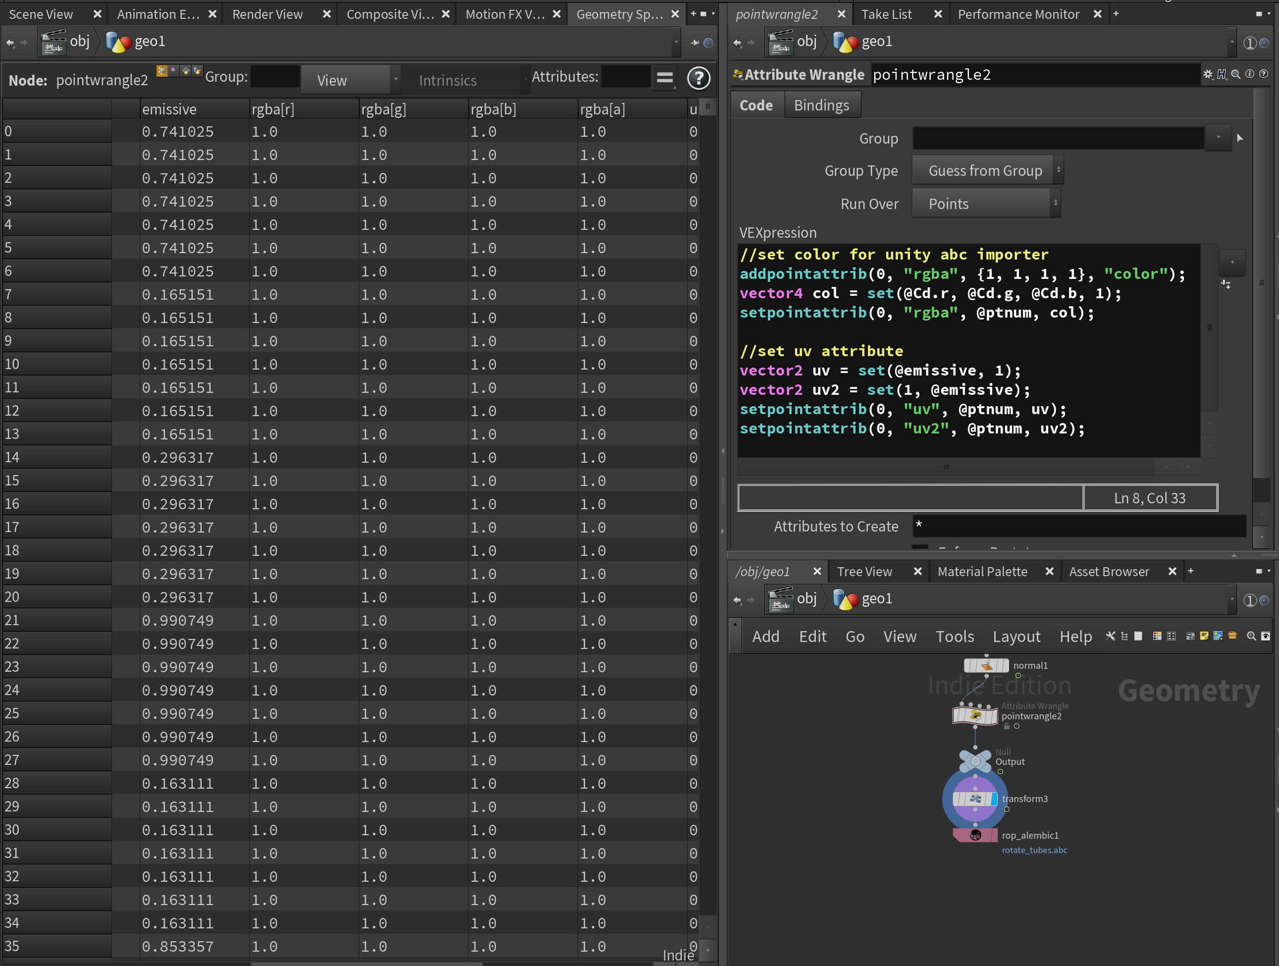Click the H script language icon
Image resolution: width=1279 pixels, height=966 pixels.
[x=1222, y=74]
